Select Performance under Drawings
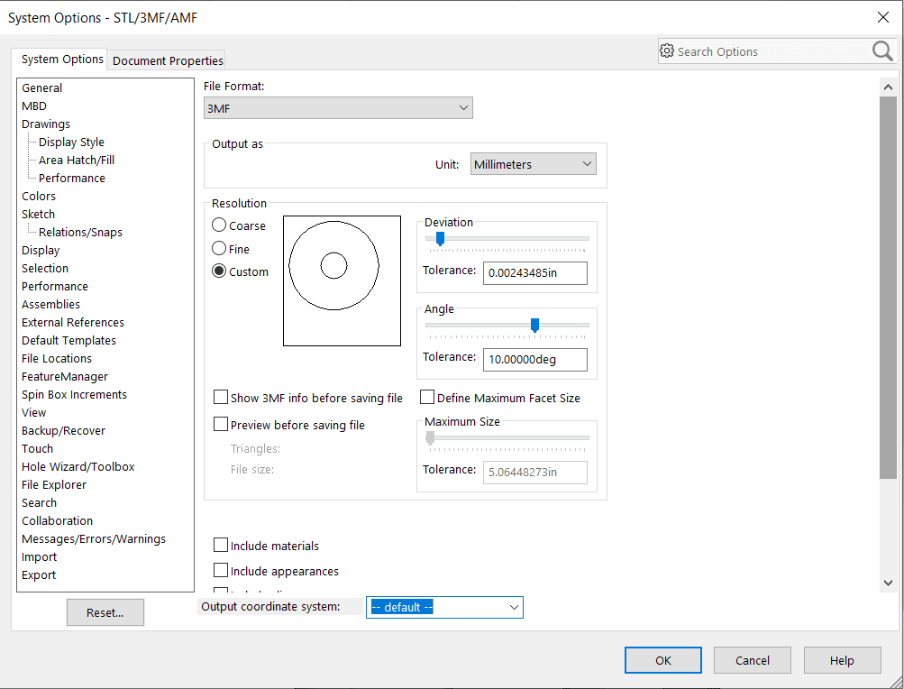 (x=72, y=178)
